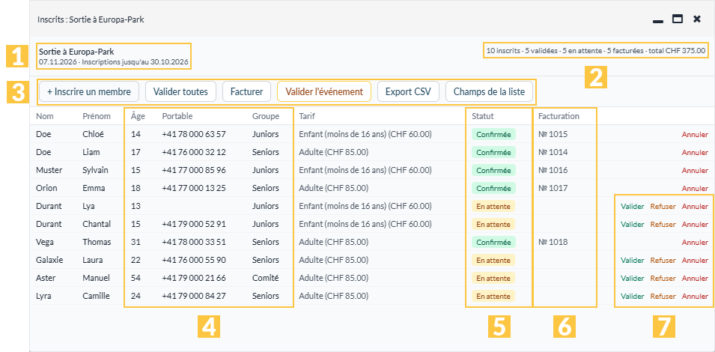This screenshot has width=715, height=352.
Task: Click Annuler for Lya Durant
Action: tap(695, 207)
